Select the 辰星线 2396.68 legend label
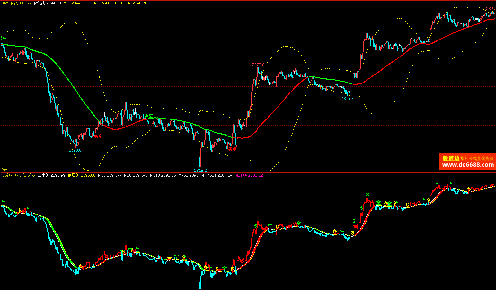Viewport: 496px width, 290px height. pyautogui.click(x=82, y=175)
